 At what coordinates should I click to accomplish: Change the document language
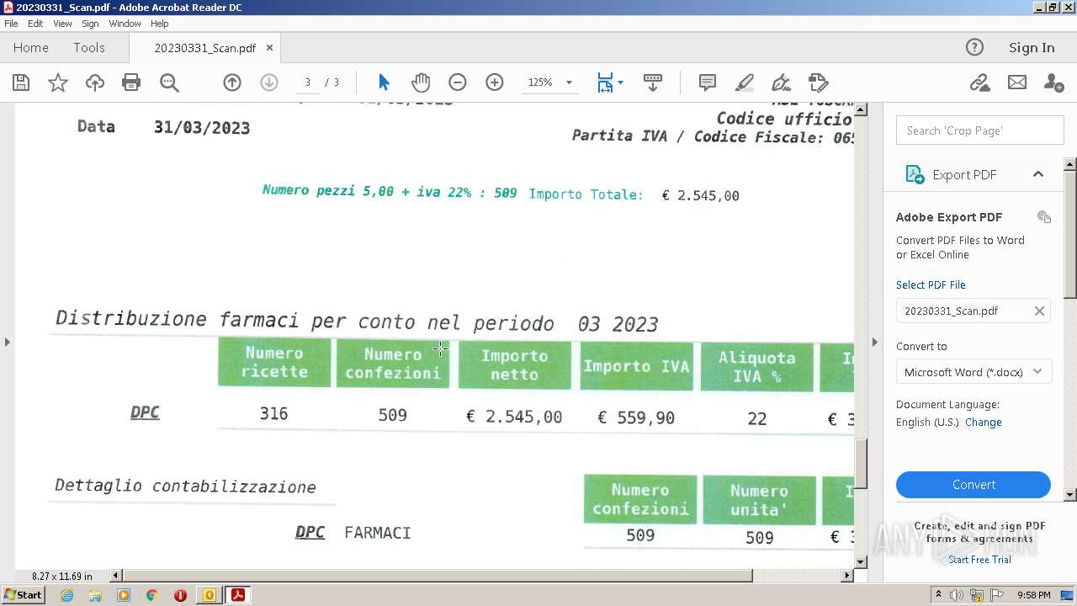983,422
